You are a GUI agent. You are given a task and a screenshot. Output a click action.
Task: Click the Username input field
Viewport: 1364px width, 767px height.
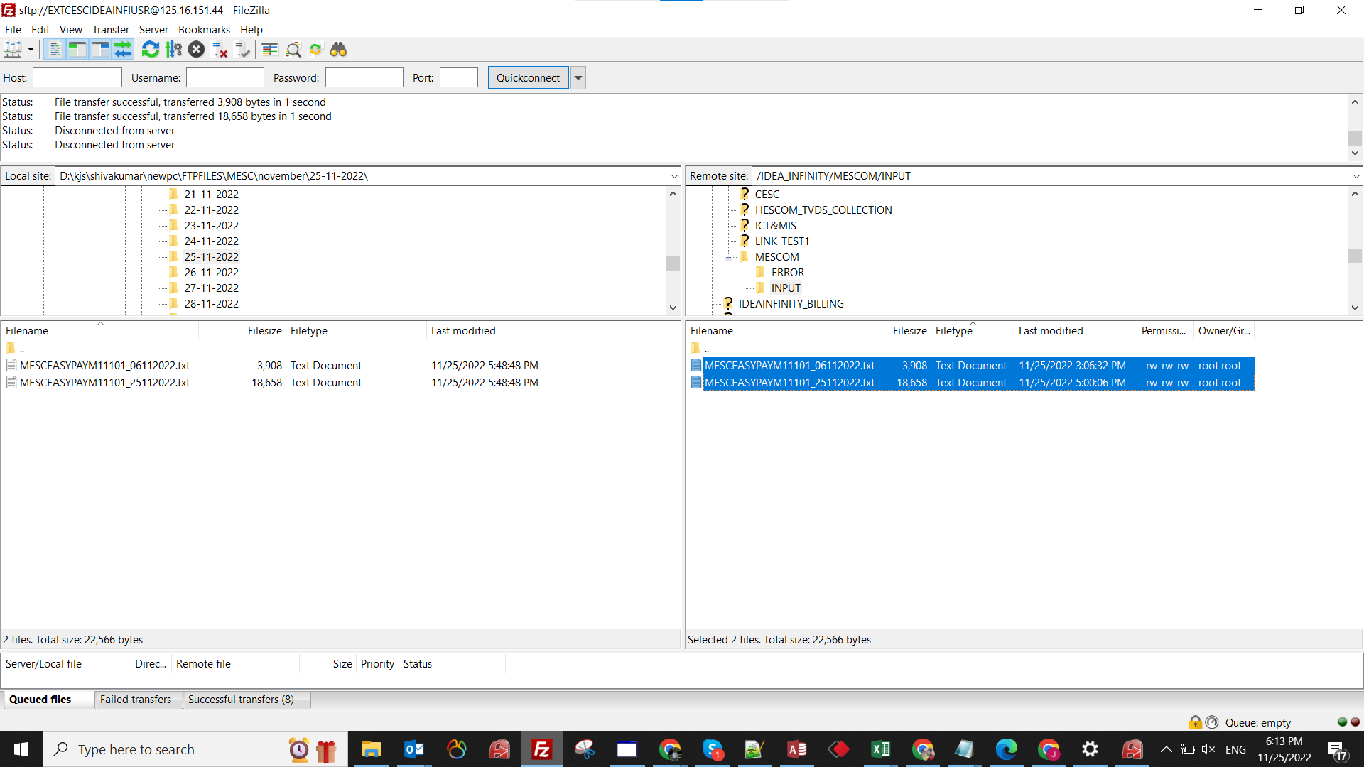tap(225, 78)
